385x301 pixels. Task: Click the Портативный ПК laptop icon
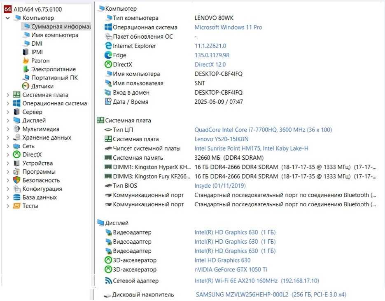[x=26, y=77]
